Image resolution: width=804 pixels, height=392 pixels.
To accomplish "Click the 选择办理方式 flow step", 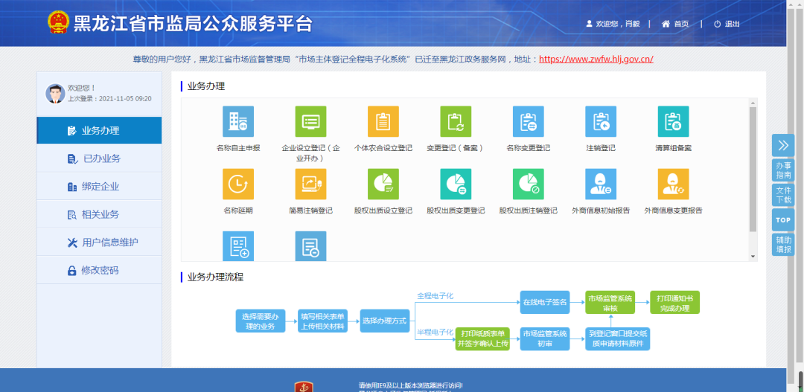I will [385, 321].
